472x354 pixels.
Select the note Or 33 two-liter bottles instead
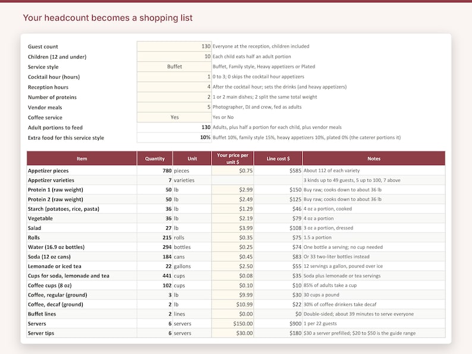336,257
